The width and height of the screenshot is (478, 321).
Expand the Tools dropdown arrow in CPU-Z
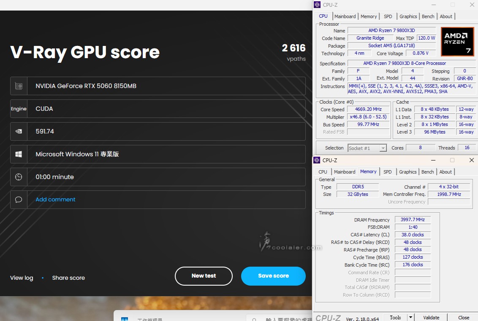pos(410,317)
